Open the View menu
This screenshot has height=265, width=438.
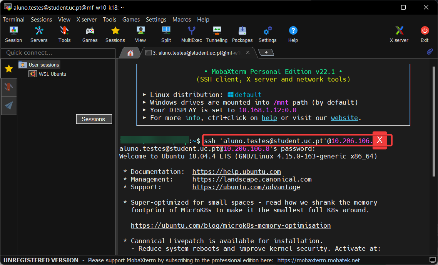[64, 20]
